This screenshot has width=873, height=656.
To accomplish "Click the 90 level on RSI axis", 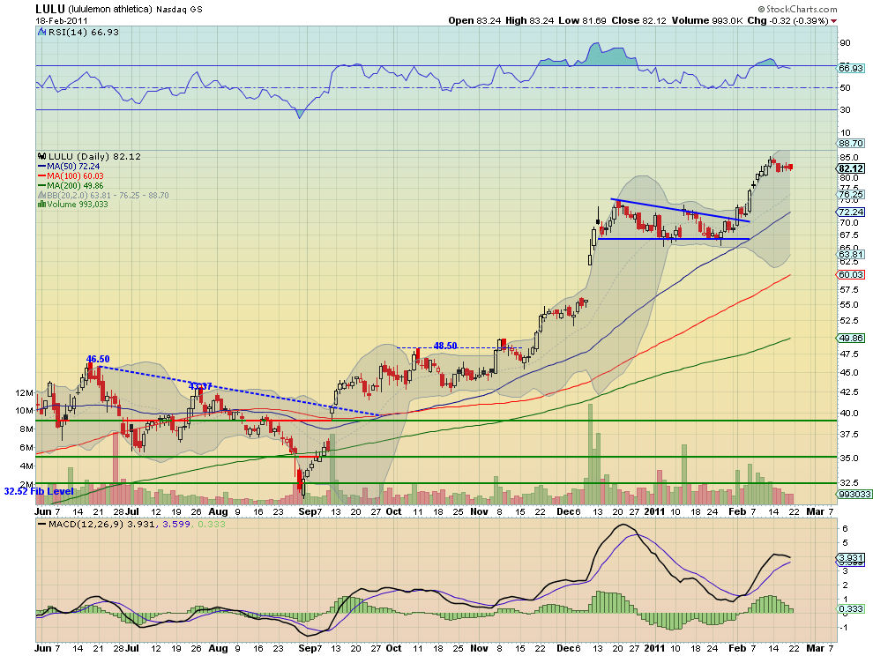I will [x=845, y=43].
